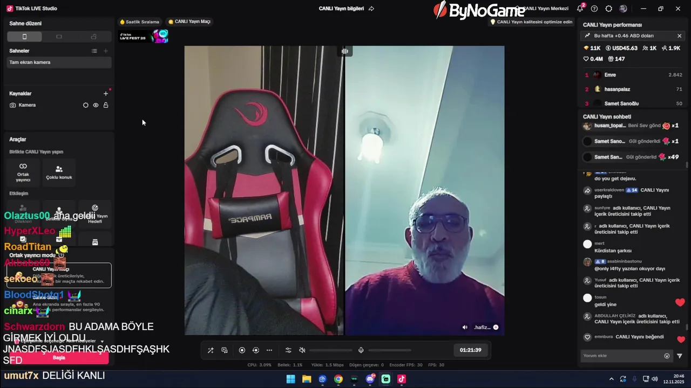The image size is (691, 388).
Task: Select the dual-screen scene layout
Action: (93, 37)
